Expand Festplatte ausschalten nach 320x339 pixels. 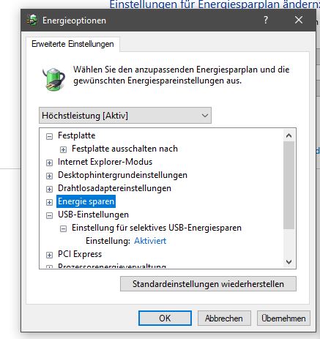pos(63,149)
